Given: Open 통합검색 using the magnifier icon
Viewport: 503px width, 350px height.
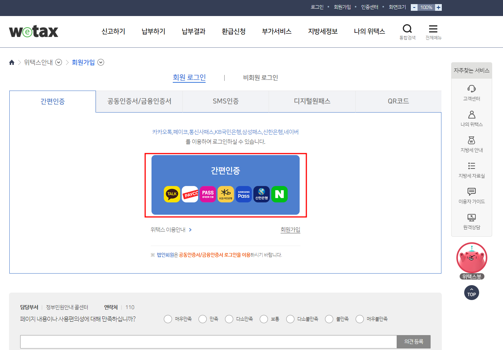Looking at the screenshot, I should coord(407,29).
